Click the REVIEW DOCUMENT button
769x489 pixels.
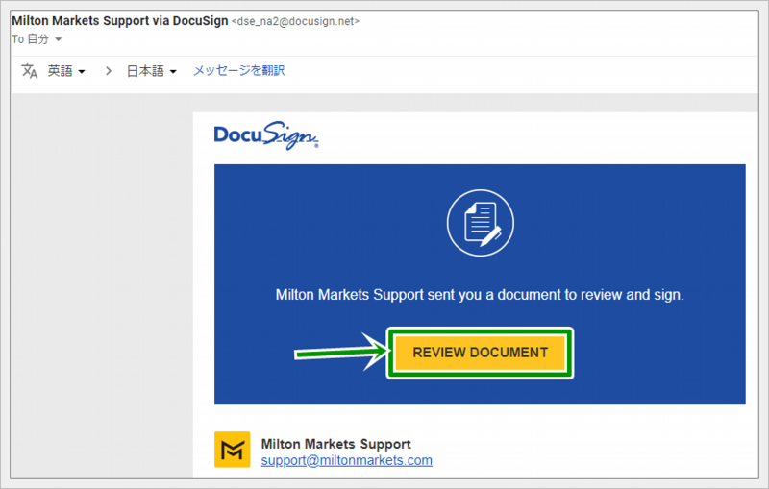click(x=480, y=353)
